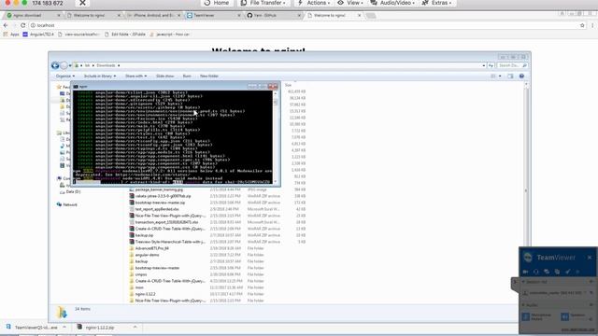Image resolution: width=598 pixels, height=336 pixels.
Task: Close the TeamViewer panel
Action: [x=590, y=258]
